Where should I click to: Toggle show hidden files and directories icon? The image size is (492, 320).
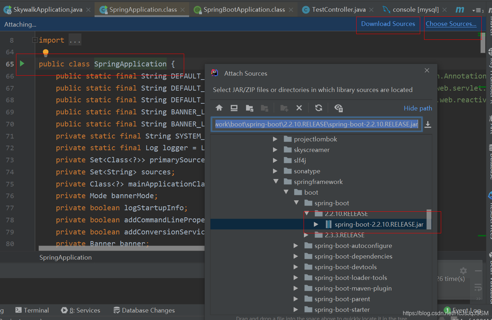coord(338,108)
